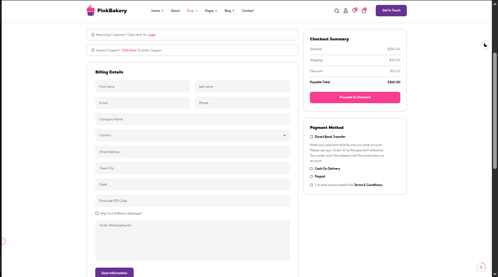Click the Login link for returning customers
This screenshot has height=277, width=498.
pos(152,35)
